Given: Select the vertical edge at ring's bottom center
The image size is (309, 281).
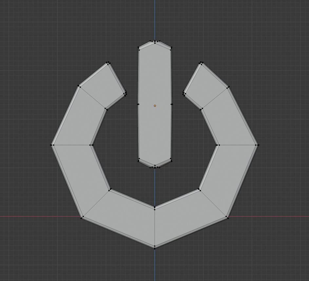Looking at the screenshot, I should (x=155, y=227).
